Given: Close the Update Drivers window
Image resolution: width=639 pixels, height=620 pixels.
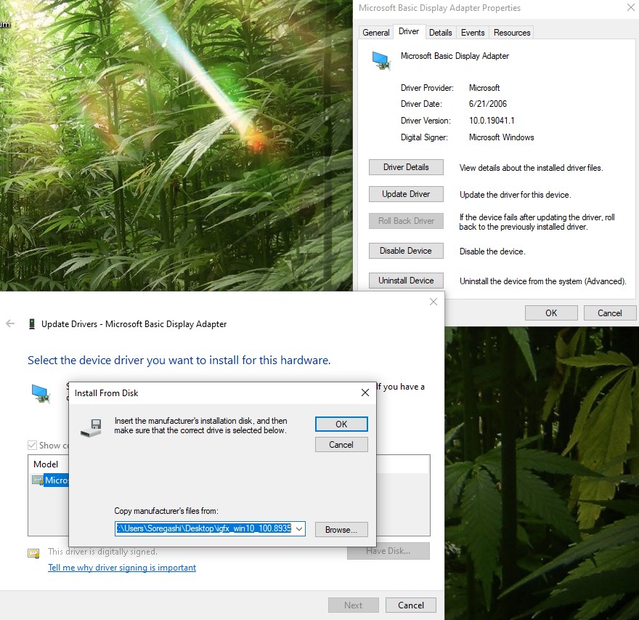Looking at the screenshot, I should click(x=434, y=302).
